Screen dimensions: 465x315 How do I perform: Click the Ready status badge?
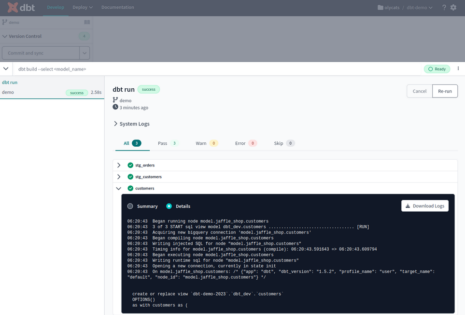coord(437,69)
